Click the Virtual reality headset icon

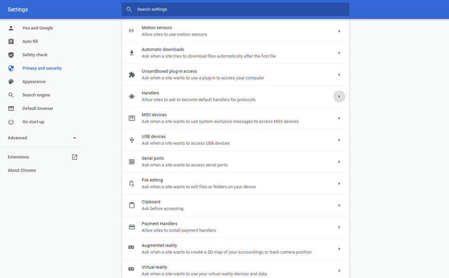coord(131,269)
